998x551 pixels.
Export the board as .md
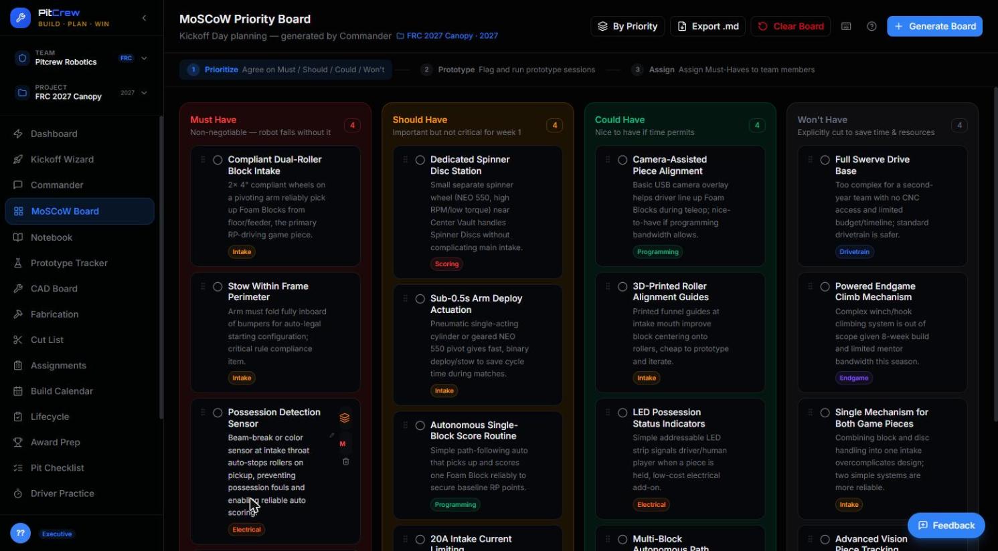pyautogui.click(x=708, y=26)
